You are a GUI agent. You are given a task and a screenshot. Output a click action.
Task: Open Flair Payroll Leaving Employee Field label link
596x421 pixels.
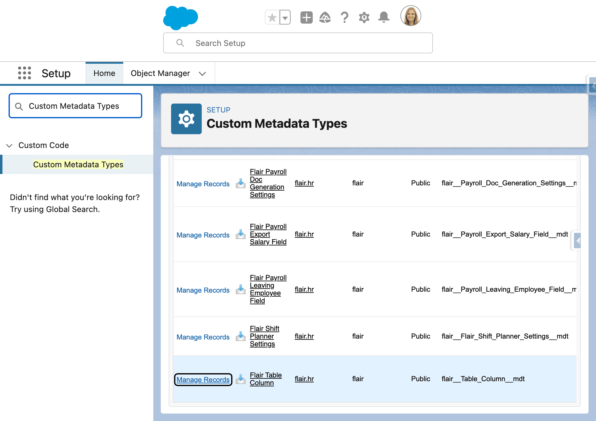click(x=268, y=289)
